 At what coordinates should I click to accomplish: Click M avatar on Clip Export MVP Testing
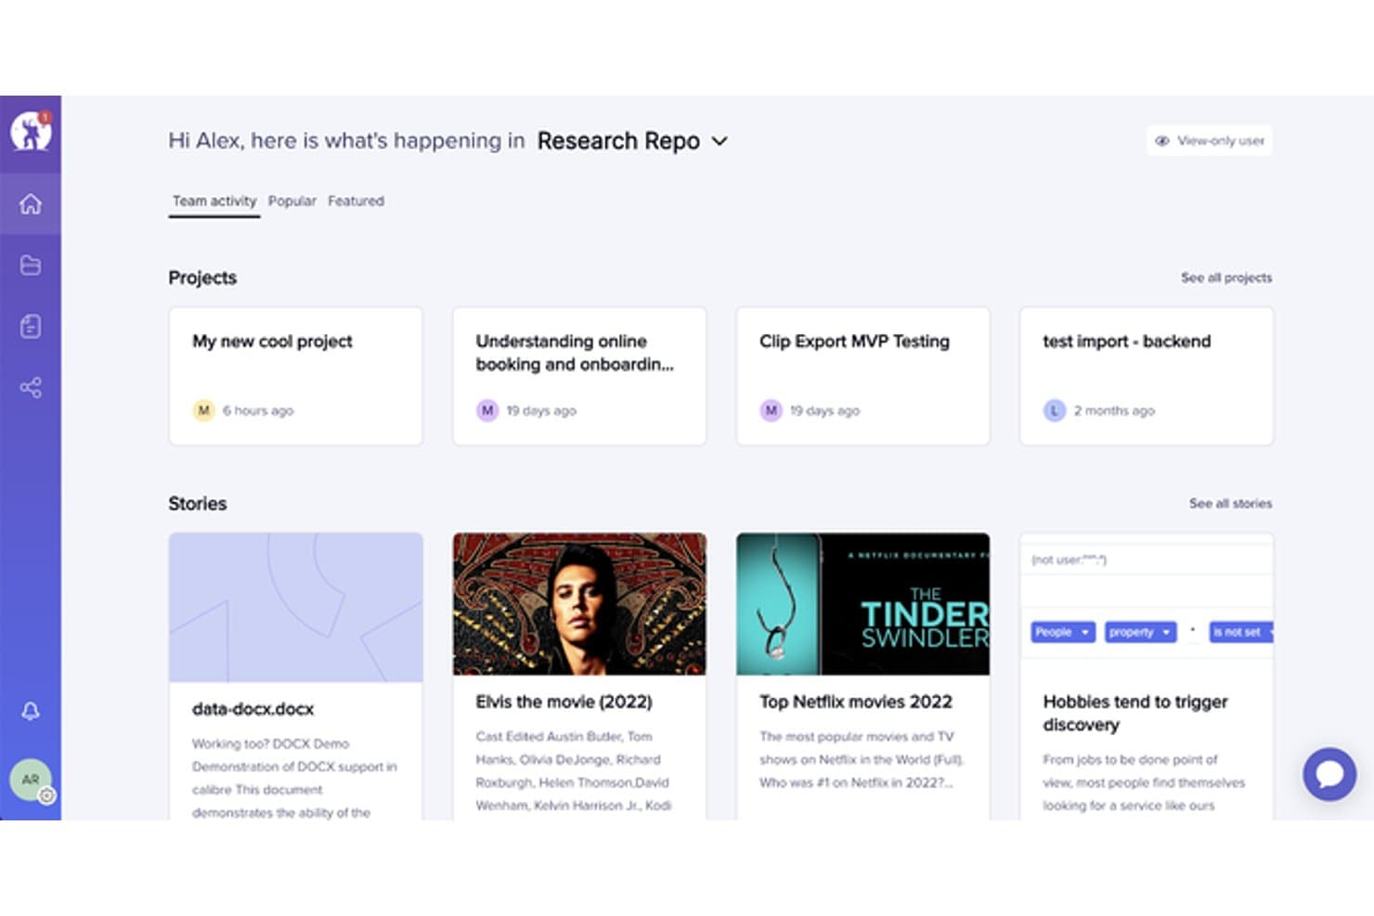771,410
